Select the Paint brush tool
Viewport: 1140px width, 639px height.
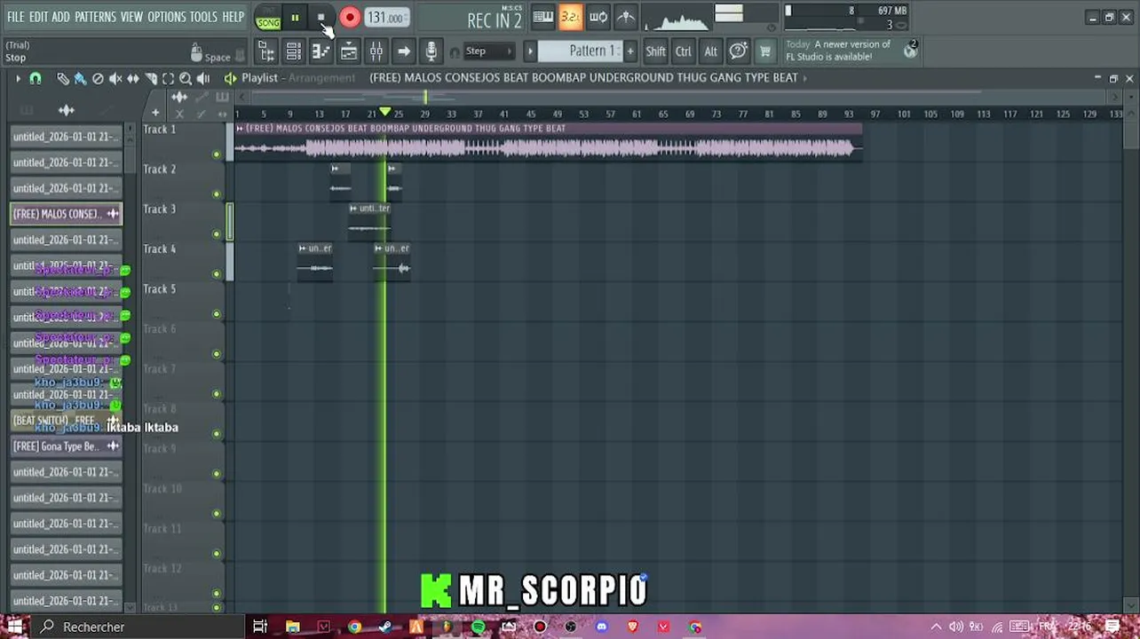(80, 78)
